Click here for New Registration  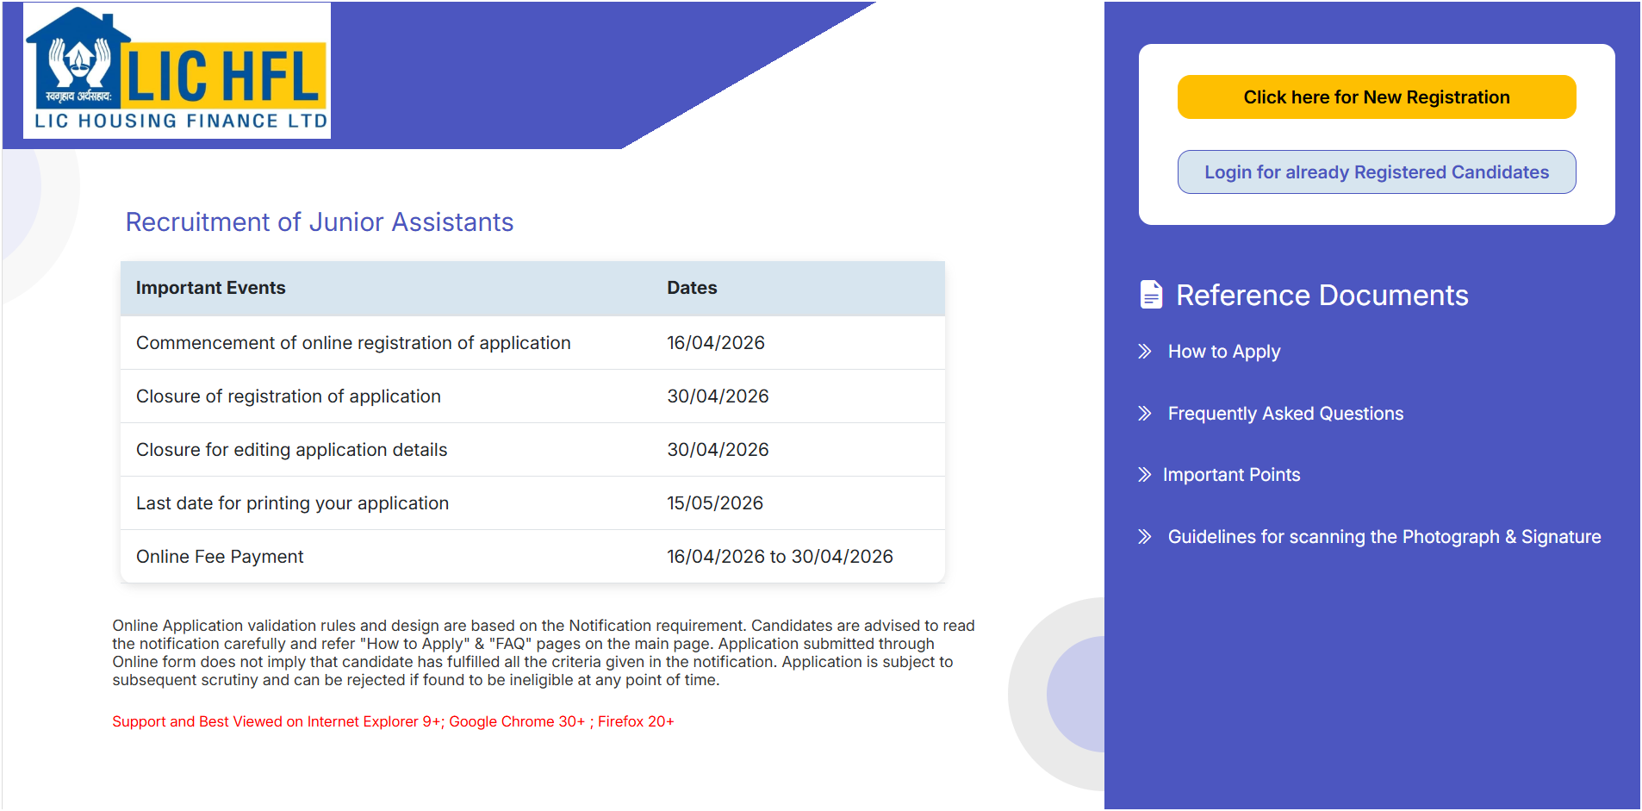pos(1376,97)
